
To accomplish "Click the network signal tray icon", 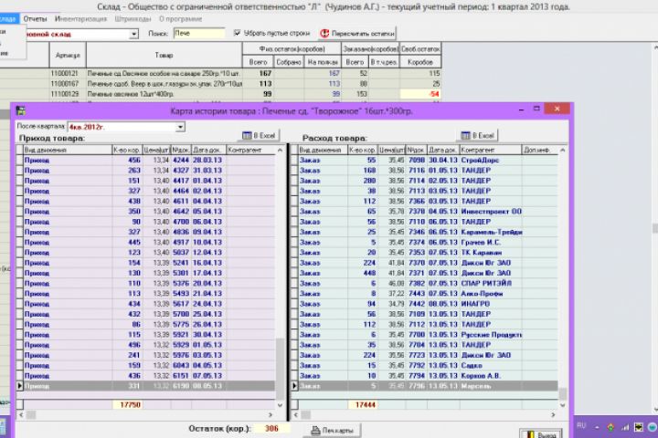I will (625, 427).
